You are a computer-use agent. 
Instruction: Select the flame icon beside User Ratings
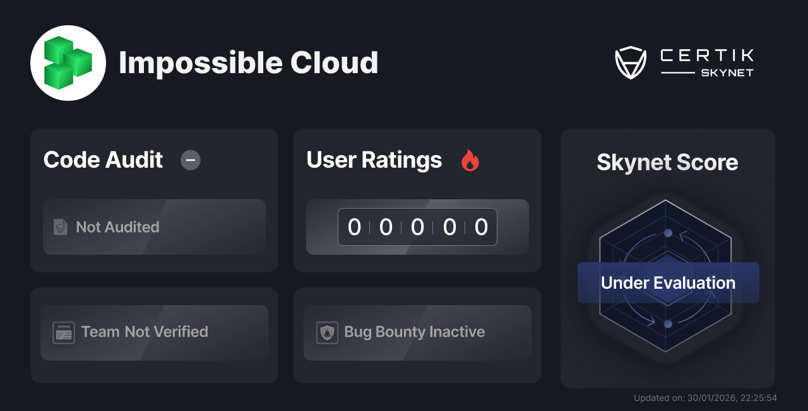[470, 161]
